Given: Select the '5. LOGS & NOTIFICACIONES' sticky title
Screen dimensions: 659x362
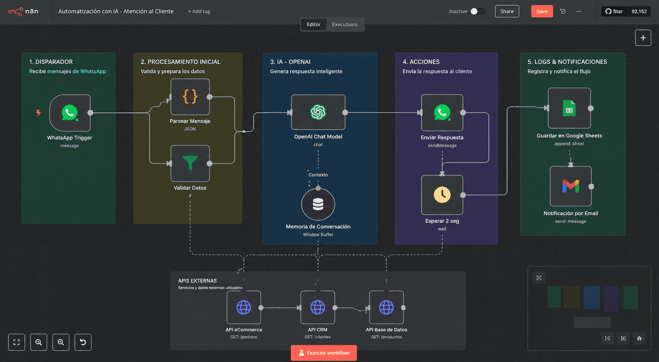Looking at the screenshot, I should coord(567,62).
